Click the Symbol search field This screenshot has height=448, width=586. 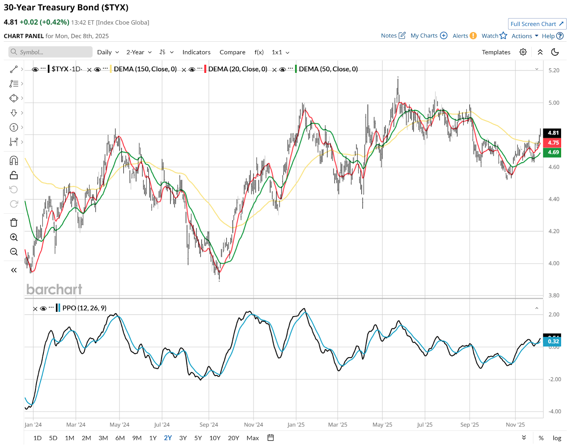(51, 52)
